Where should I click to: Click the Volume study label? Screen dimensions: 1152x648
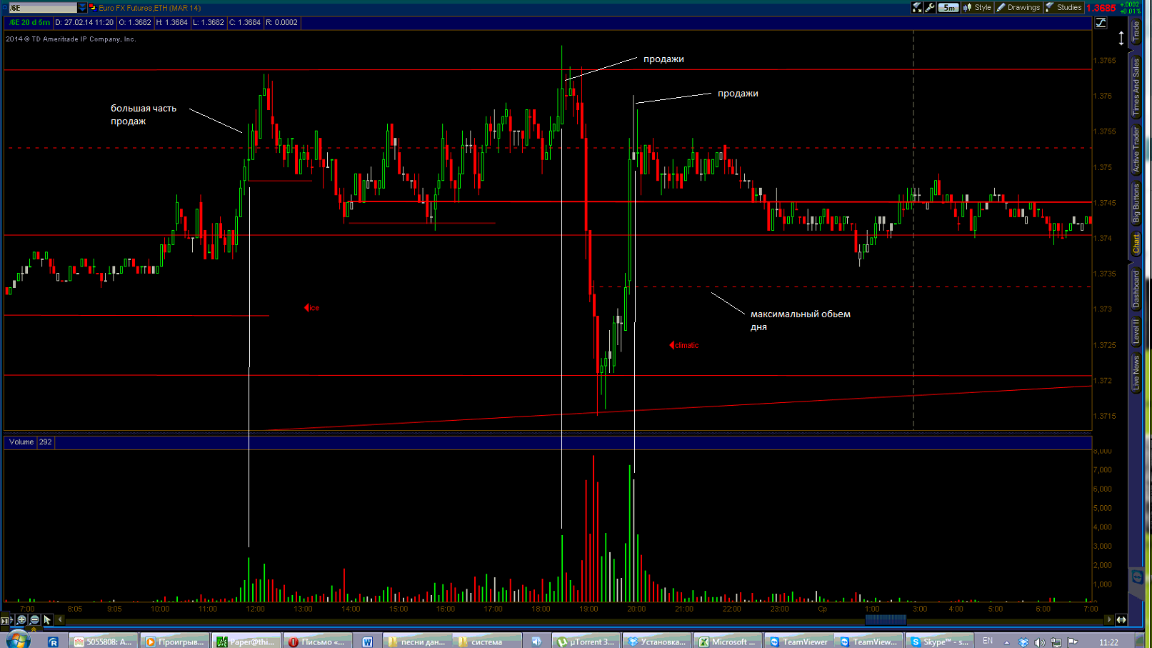tap(21, 442)
